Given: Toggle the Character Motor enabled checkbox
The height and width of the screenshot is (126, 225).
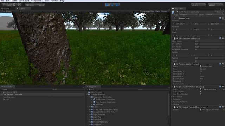Looking at the screenshot, I should [x=177, y=87].
